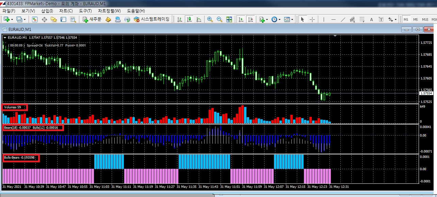The width and height of the screenshot is (437, 197).
Task: Select the bar chart icon
Action: [180, 19]
